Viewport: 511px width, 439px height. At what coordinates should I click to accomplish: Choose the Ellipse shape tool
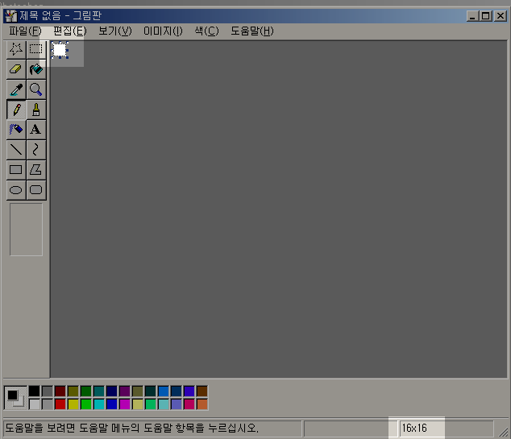(16, 190)
